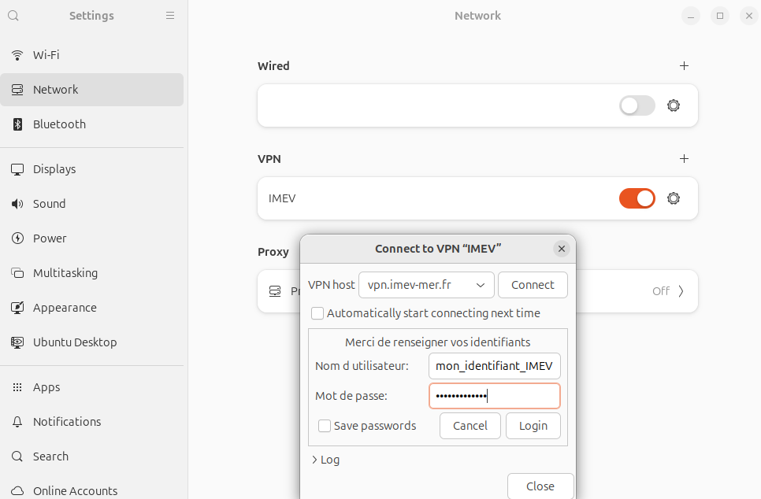Add a new wired connection profile
This screenshot has width=761, height=499.
684,66
